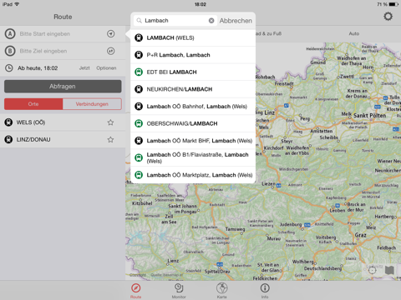401x300 pixels.
Task: Open the Monitor tab
Action: [x=179, y=291]
